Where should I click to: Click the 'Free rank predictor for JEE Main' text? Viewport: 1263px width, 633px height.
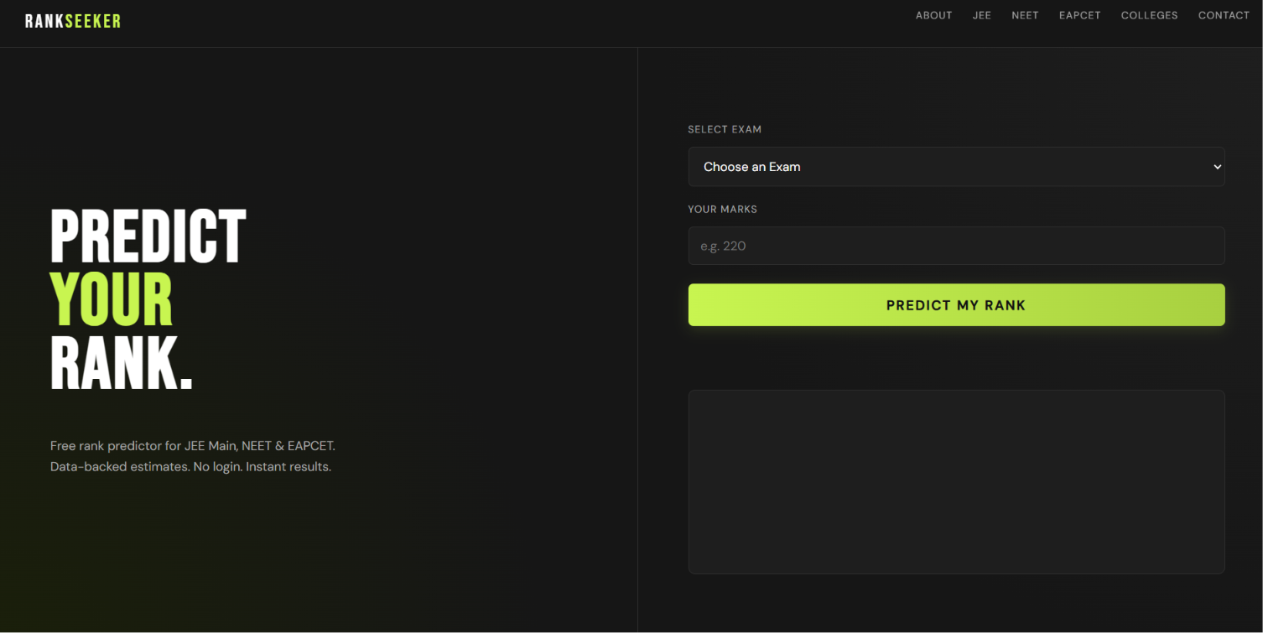[x=193, y=446]
